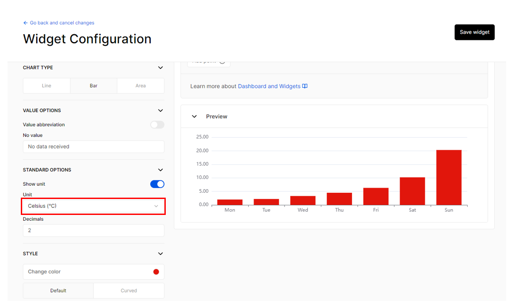Open the red Change color swatch
This screenshot has height=304, width=511.
point(156,272)
